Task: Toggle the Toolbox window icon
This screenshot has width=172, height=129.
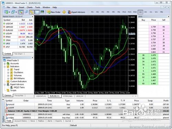Action: click(37, 12)
